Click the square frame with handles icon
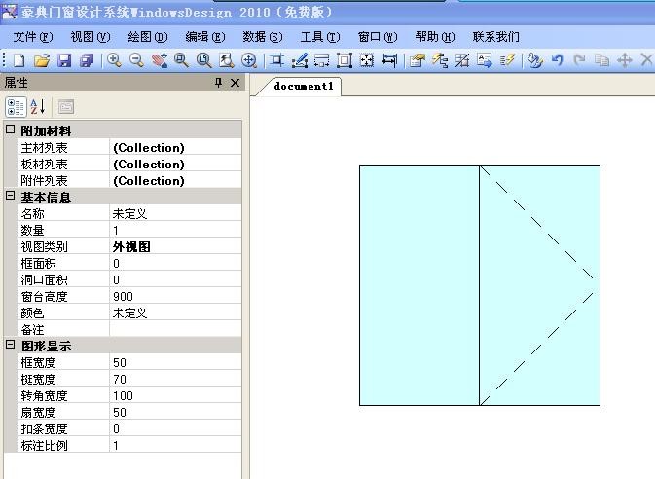 [x=345, y=60]
